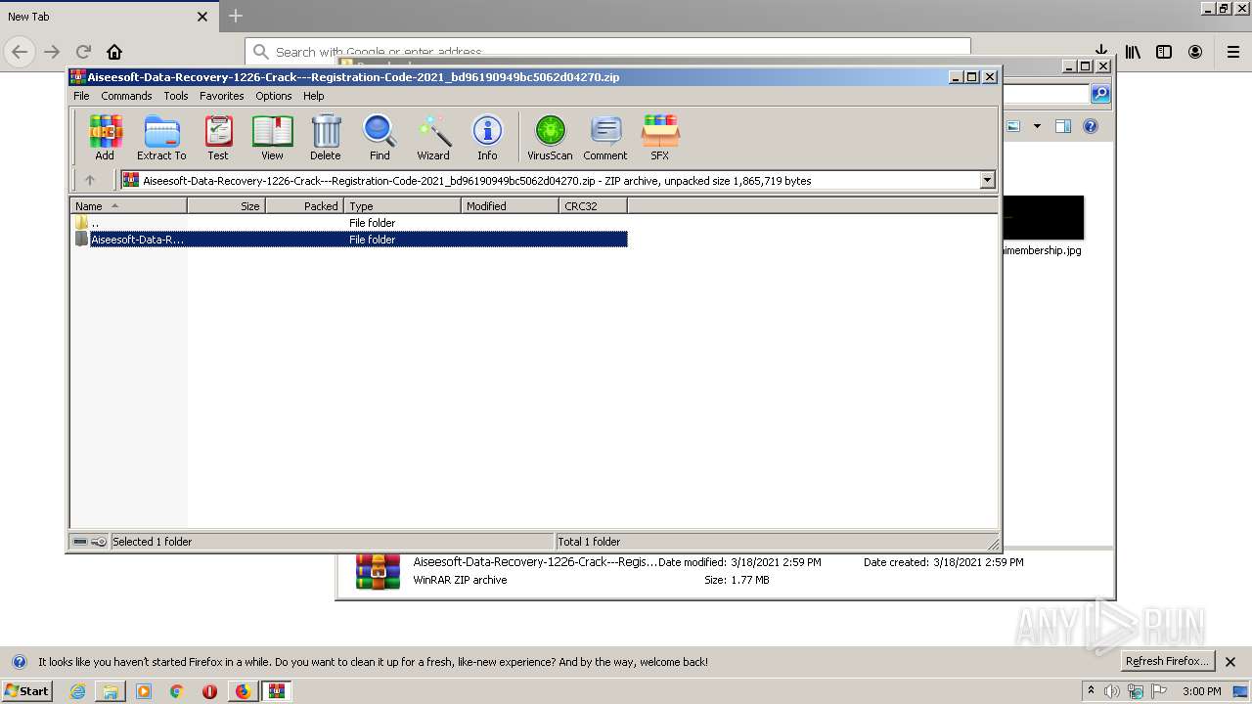Click the 3:00 PM system clock
The image size is (1252, 704).
1201,691
